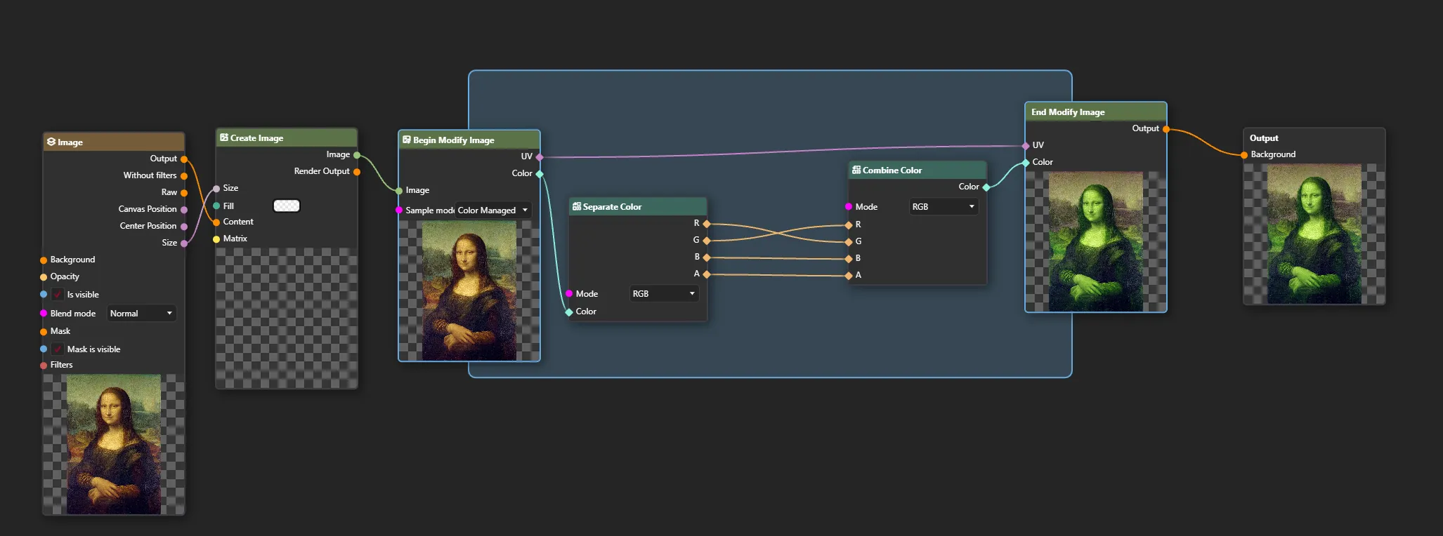Screen dimensions: 1443x536
Task: Click the Image node header icon
Action: (51, 142)
